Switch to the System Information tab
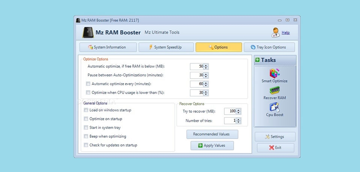This screenshot has width=360, height=172. point(107,47)
